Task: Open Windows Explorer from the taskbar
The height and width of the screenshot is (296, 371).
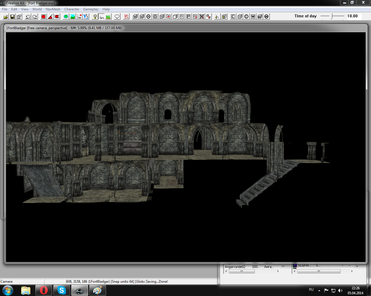Action: pyautogui.click(x=26, y=290)
